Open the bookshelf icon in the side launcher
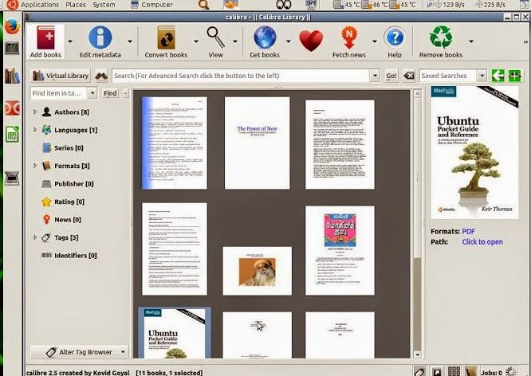 (12, 76)
